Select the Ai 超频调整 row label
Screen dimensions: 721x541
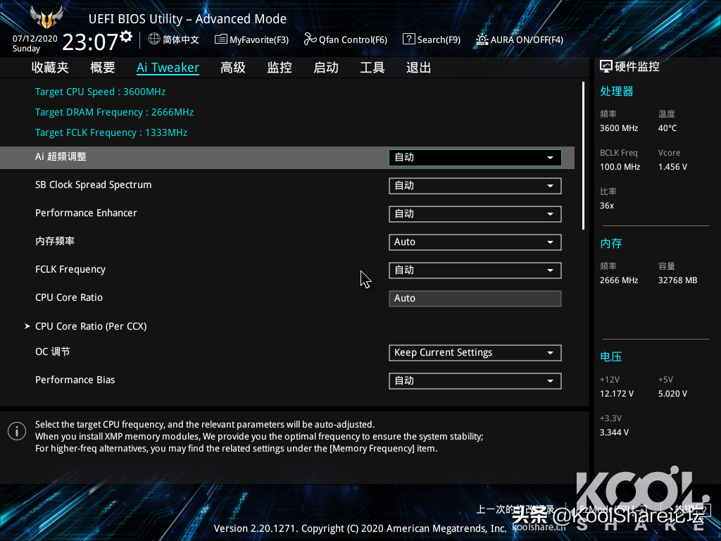(x=61, y=156)
